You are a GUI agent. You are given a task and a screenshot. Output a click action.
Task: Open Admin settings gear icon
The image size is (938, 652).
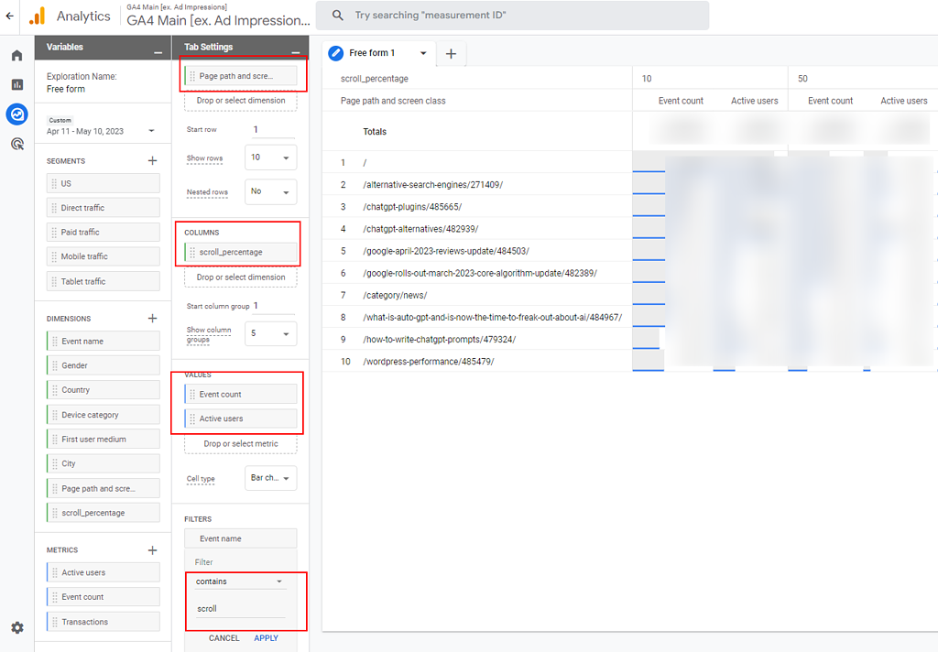point(16,627)
